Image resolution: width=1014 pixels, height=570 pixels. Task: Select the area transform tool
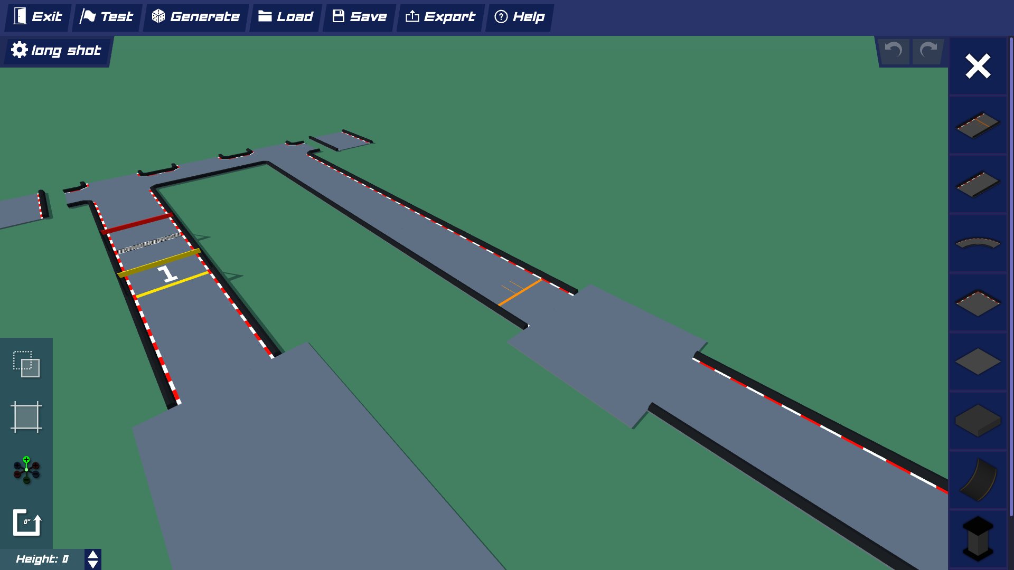click(25, 417)
